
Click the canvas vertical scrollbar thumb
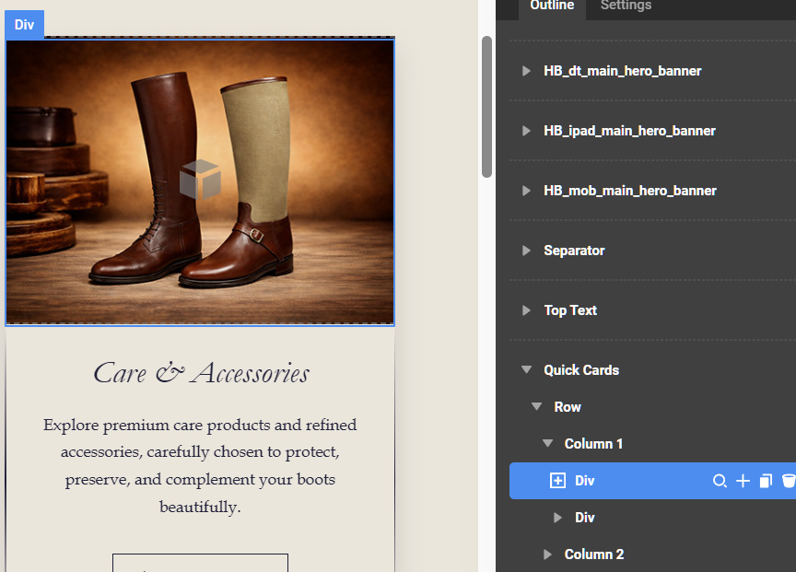[x=486, y=106]
